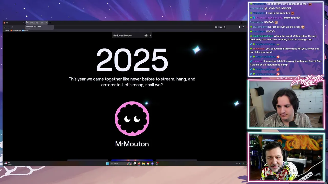Image resolution: width=328 pixels, height=184 pixels.
Task: Open Discord from the taskbar
Action: click(x=152, y=164)
